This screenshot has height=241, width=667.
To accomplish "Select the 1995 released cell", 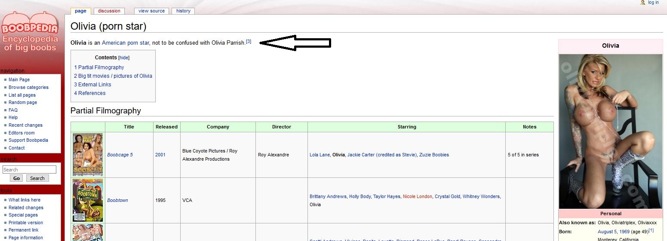I will (x=166, y=200).
